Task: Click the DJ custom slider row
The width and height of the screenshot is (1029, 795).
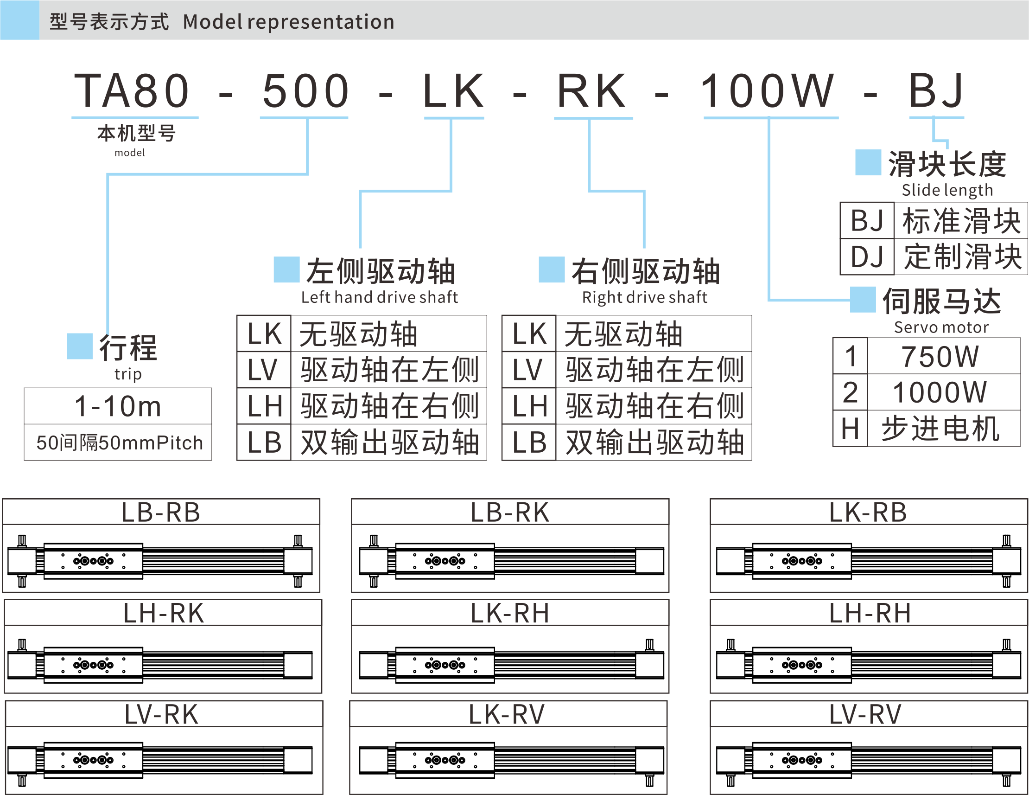Action: (x=933, y=257)
